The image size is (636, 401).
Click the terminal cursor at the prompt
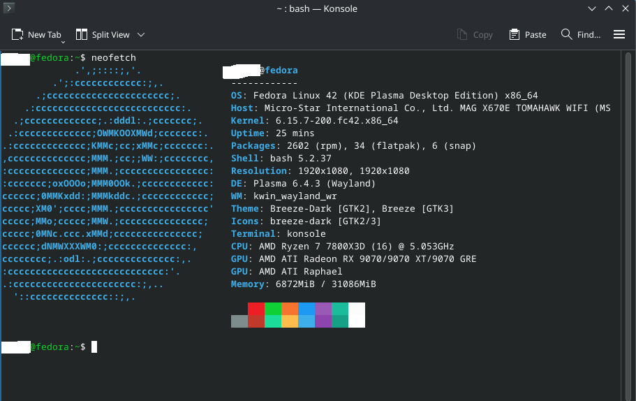click(94, 347)
